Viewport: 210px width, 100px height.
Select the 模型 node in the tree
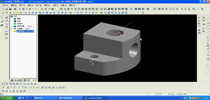pos(19,19)
